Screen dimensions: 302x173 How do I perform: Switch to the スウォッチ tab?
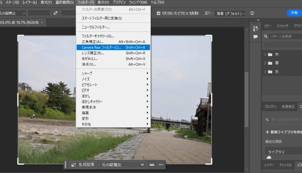[x=282, y=26]
